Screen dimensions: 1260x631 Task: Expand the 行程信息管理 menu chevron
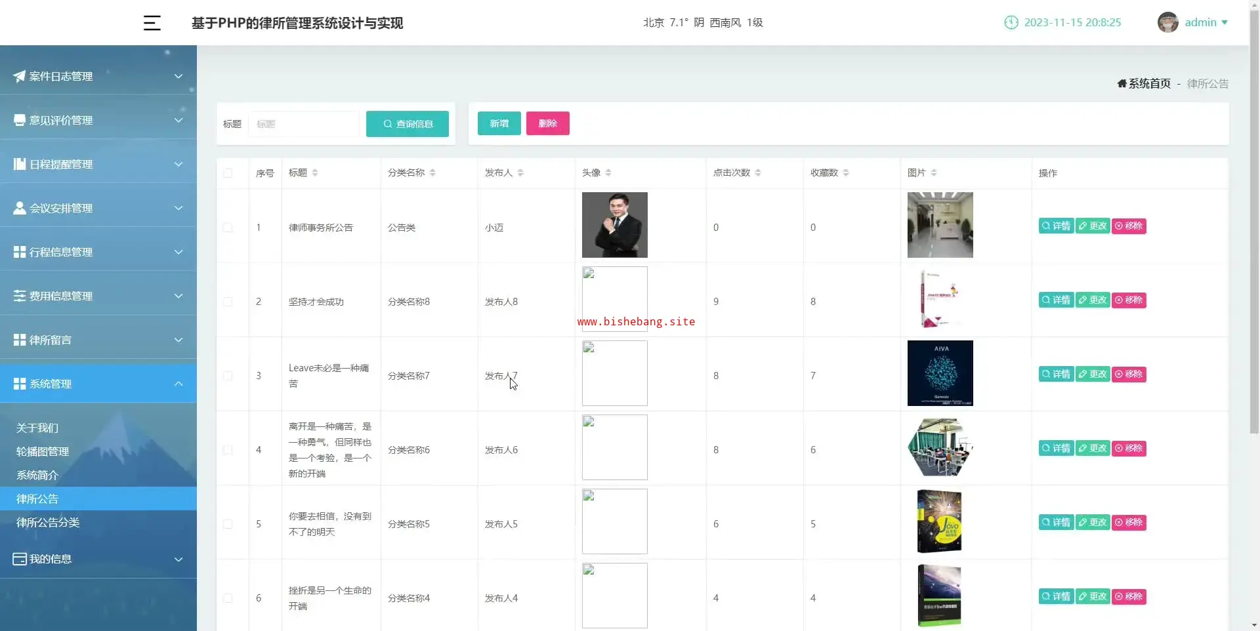178,252
